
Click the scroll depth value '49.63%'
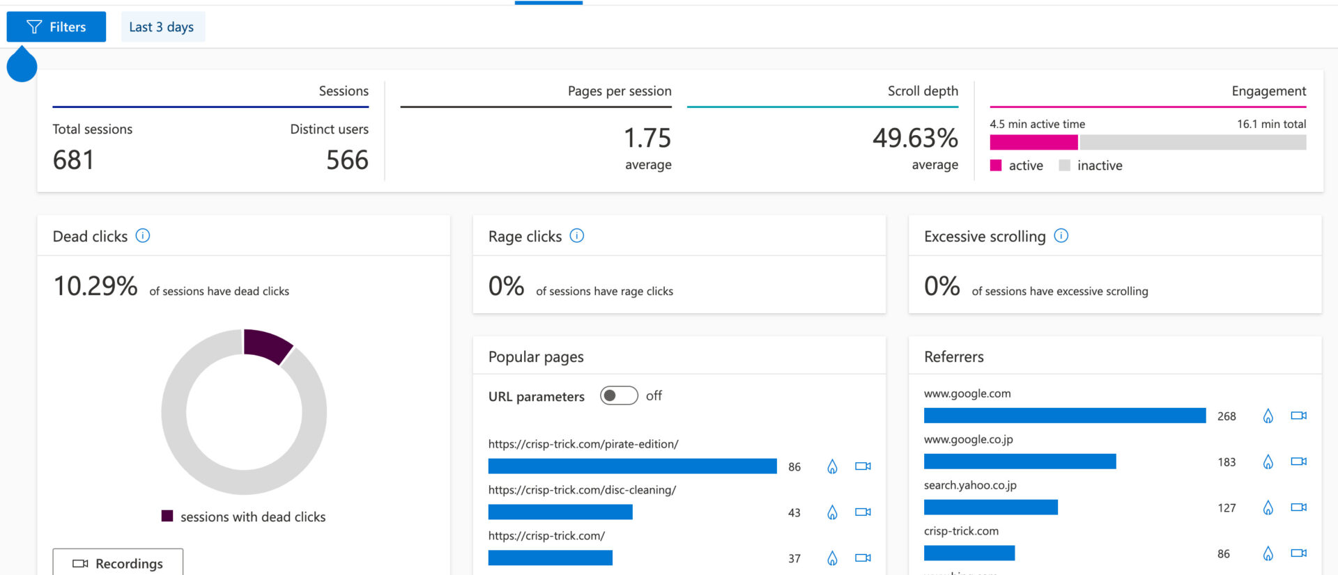[x=915, y=138]
